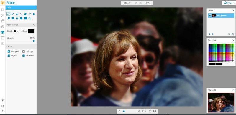Open the Crop section in sidebar
This screenshot has height=115, width=236.
3,10
